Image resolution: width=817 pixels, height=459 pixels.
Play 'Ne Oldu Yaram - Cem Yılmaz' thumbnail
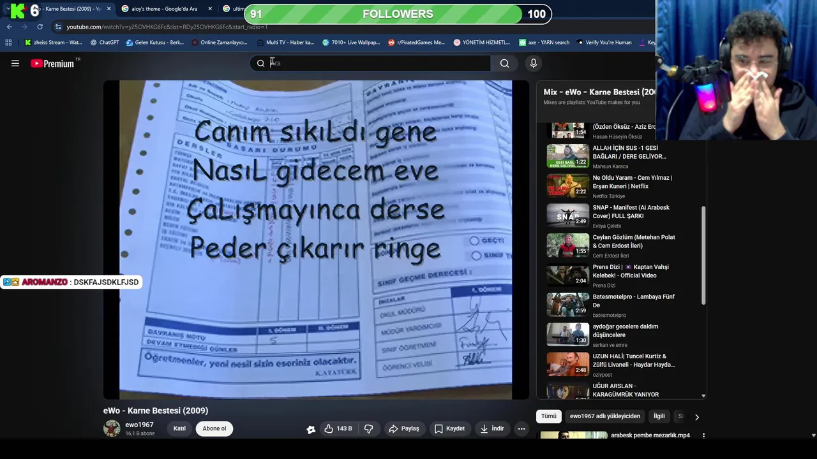(x=568, y=186)
